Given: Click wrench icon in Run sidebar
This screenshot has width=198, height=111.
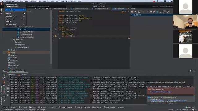Looking at the screenshot, I should (4, 78).
